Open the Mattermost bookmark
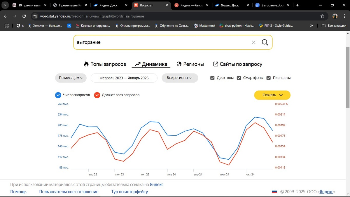Viewport: 350px width, 197px height. coord(204,26)
